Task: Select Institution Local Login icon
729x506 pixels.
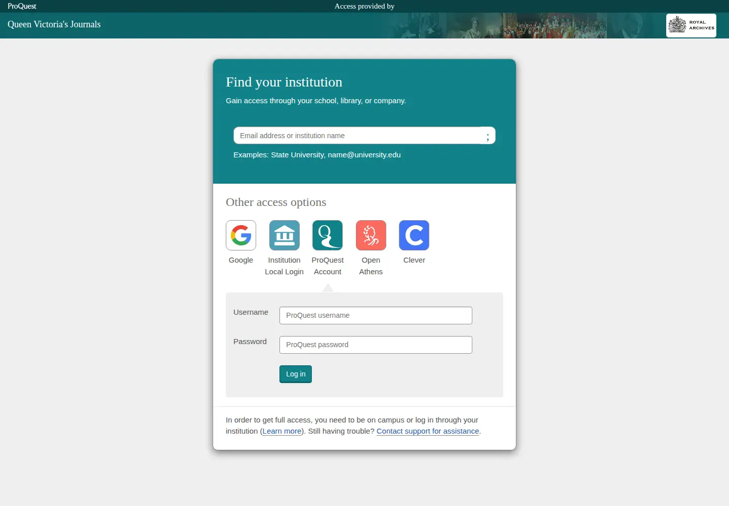Action: pos(285,235)
